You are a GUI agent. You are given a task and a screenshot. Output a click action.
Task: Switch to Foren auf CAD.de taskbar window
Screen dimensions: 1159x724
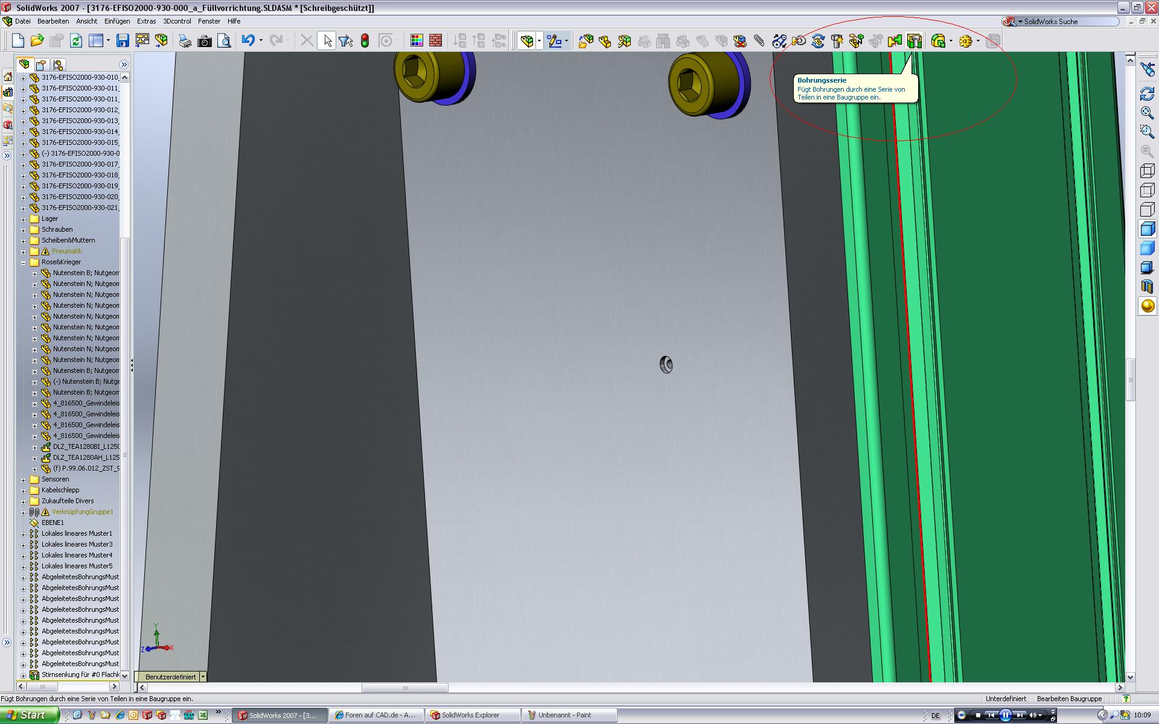coord(375,715)
